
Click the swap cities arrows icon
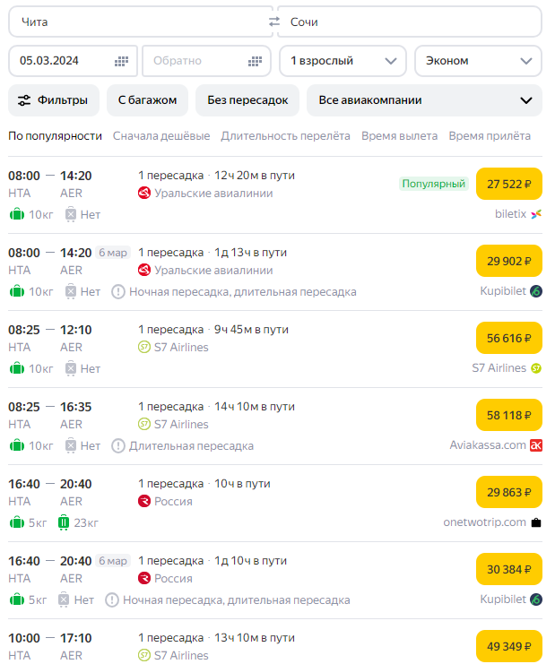click(274, 22)
